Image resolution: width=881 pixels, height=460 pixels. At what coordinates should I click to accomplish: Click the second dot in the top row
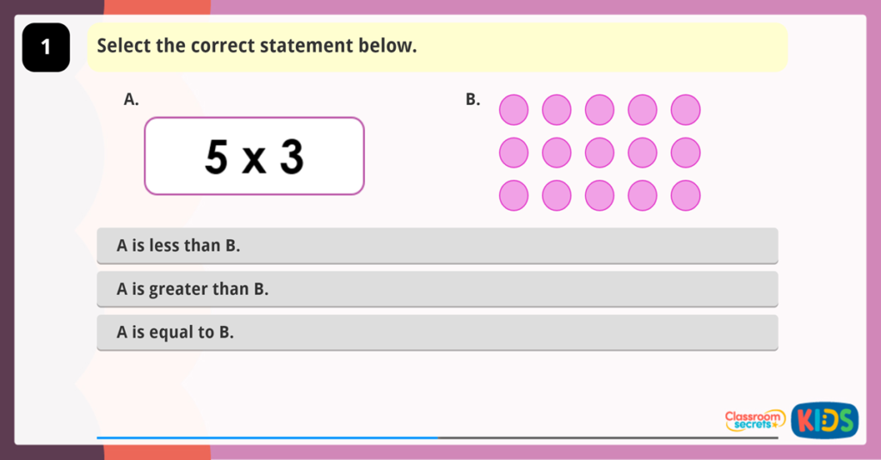[557, 110]
